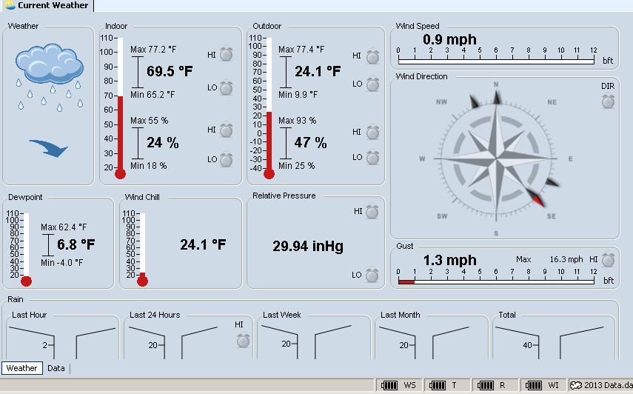
Task: Toggle the Indoor humidity HI alarm
Action: (227, 130)
